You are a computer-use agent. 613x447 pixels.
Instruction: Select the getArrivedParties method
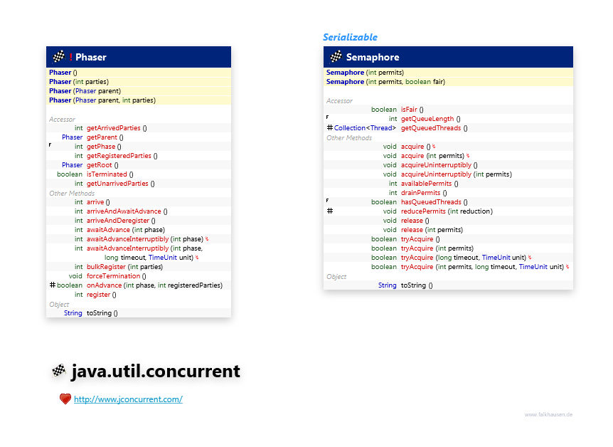(x=114, y=128)
